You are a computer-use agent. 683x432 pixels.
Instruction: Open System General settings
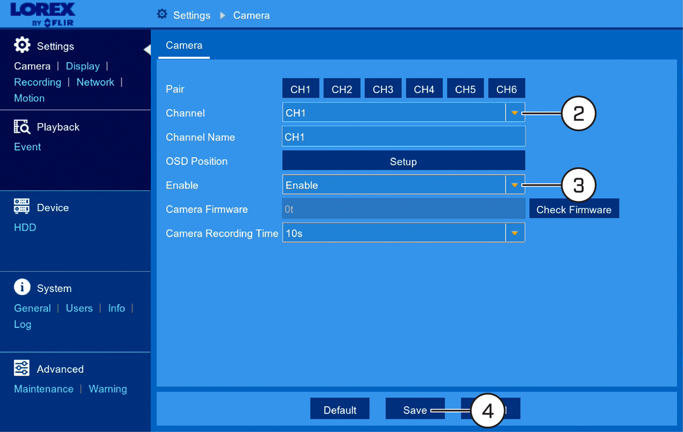point(32,308)
